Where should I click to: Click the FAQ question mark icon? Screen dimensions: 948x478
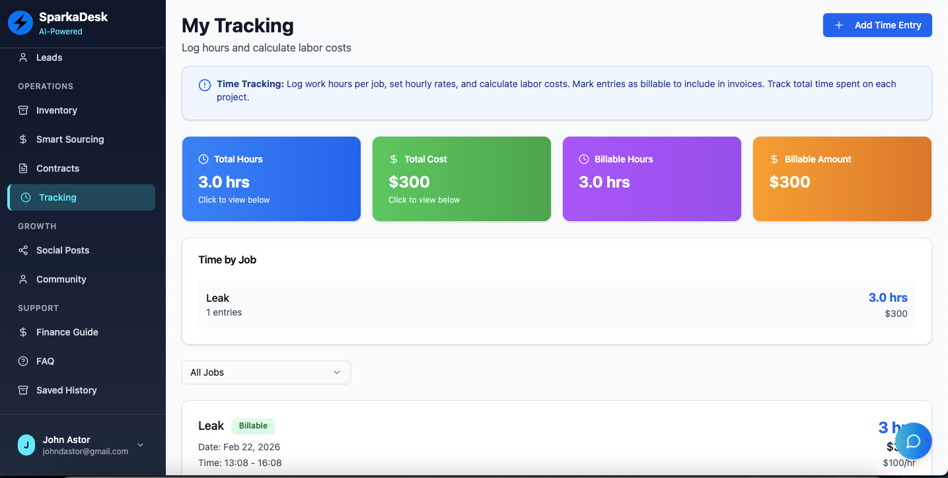[x=23, y=361]
